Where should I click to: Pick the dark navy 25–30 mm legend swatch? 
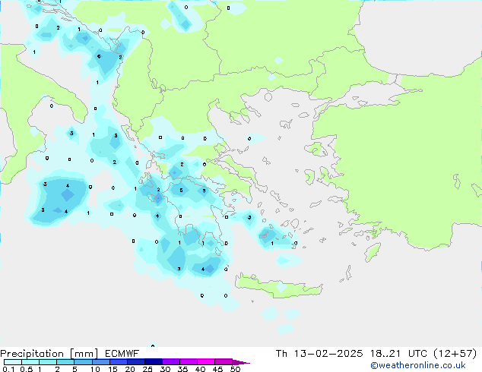tap(154, 362)
